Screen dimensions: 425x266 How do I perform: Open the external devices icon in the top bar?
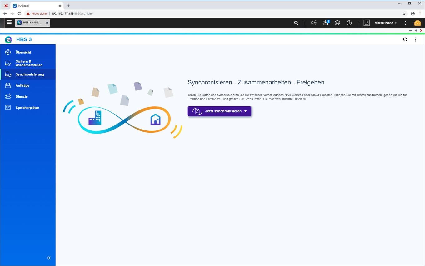(337, 23)
